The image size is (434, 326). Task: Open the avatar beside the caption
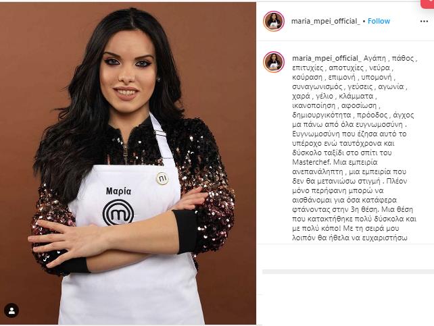click(274, 62)
